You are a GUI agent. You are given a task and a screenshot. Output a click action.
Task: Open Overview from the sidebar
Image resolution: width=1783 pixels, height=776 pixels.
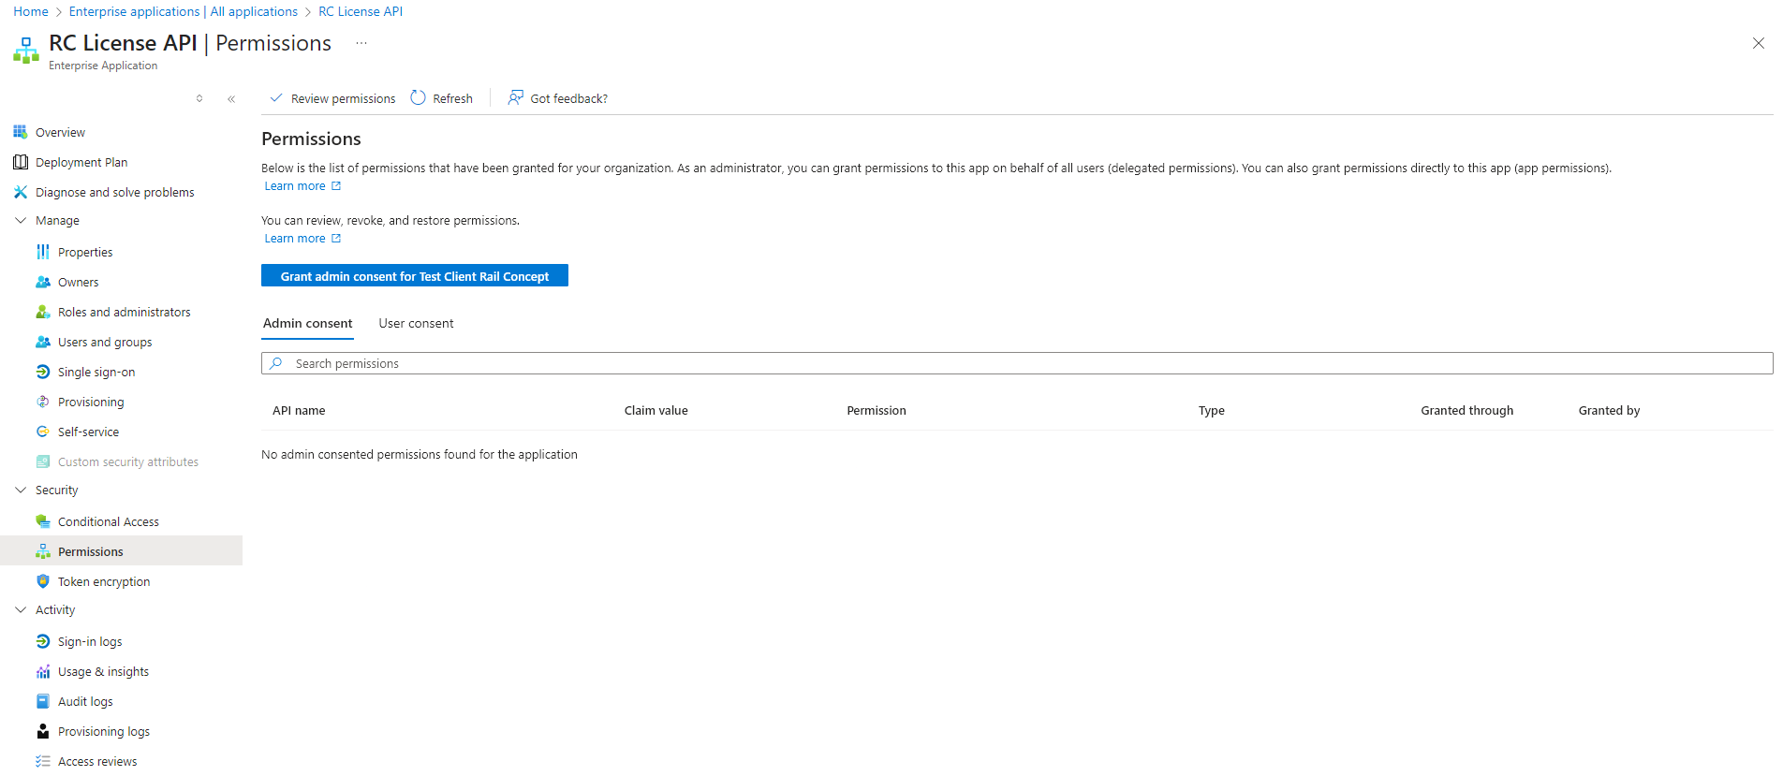click(x=60, y=133)
